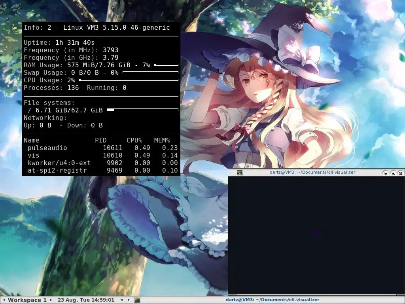Click the vis process name
This screenshot has width=405, height=304.
pos(33,155)
